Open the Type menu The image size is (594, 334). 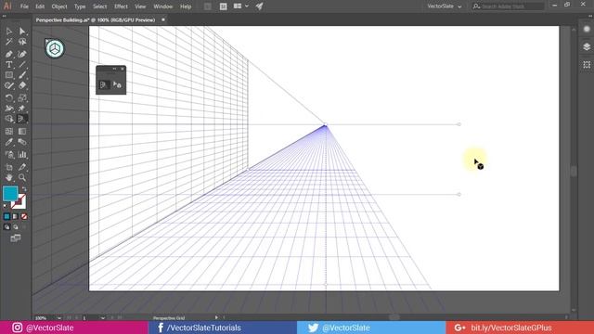pyautogui.click(x=80, y=6)
